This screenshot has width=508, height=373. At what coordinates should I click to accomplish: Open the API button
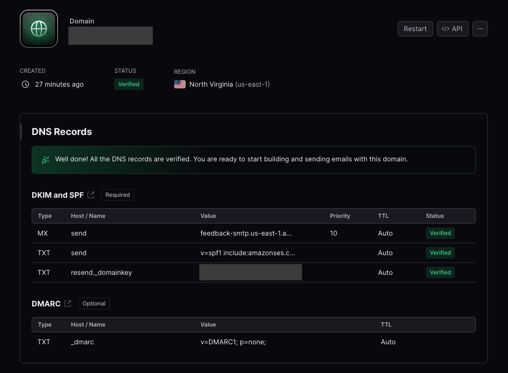click(x=452, y=29)
